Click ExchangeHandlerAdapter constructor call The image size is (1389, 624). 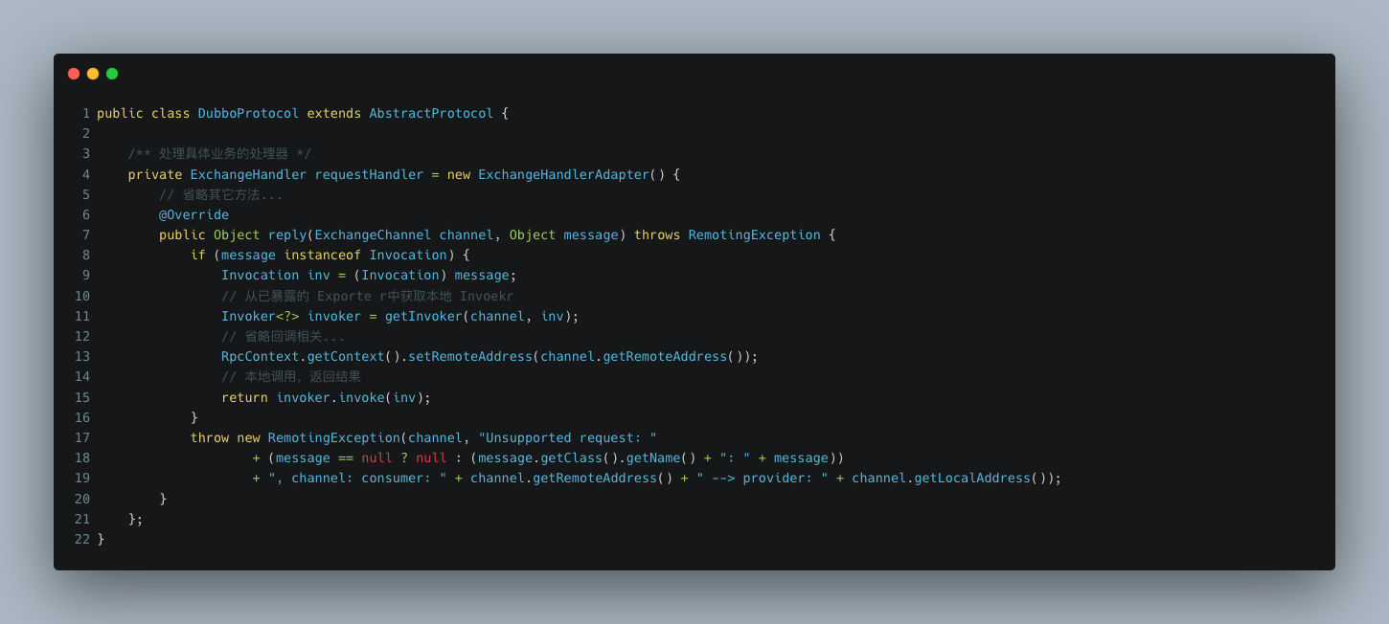pos(563,174)
